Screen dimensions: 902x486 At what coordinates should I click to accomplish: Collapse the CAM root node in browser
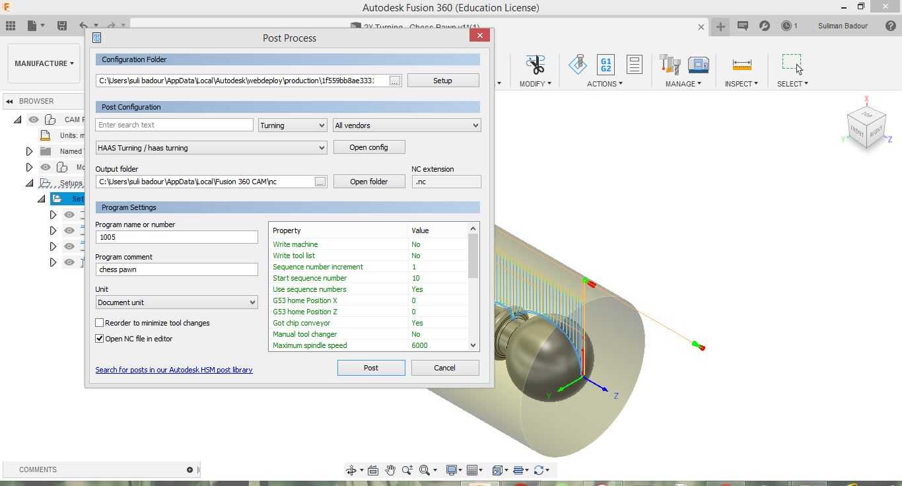18,120
